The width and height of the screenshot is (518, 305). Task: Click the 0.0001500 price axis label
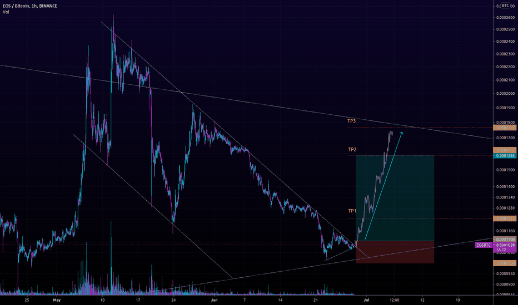pos(505,170)
